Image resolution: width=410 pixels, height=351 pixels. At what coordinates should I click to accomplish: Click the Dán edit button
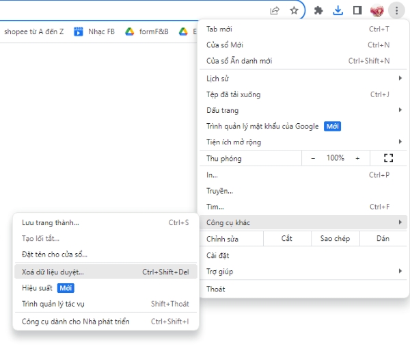pyautogui.click(x=383, y=239)
